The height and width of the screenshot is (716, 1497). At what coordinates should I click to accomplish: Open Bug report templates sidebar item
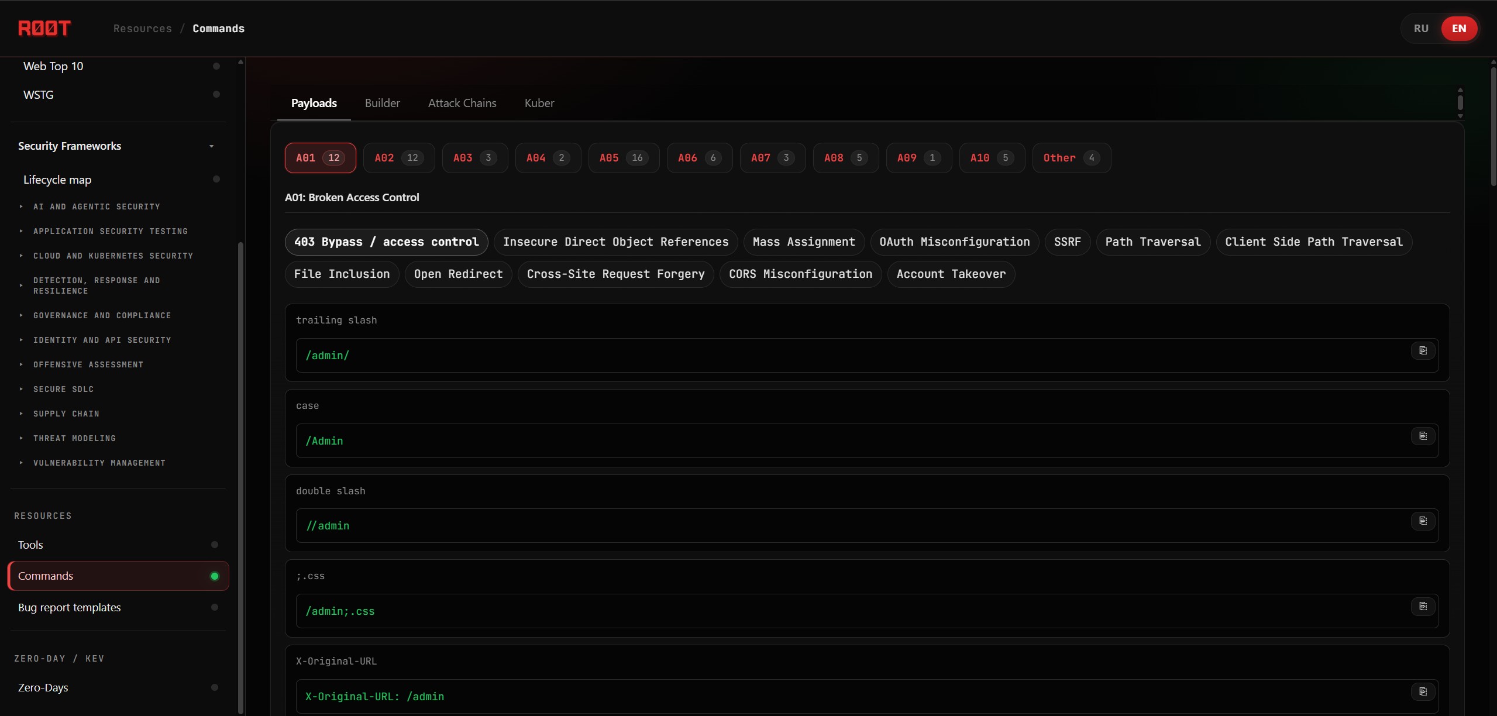(118, 607)
